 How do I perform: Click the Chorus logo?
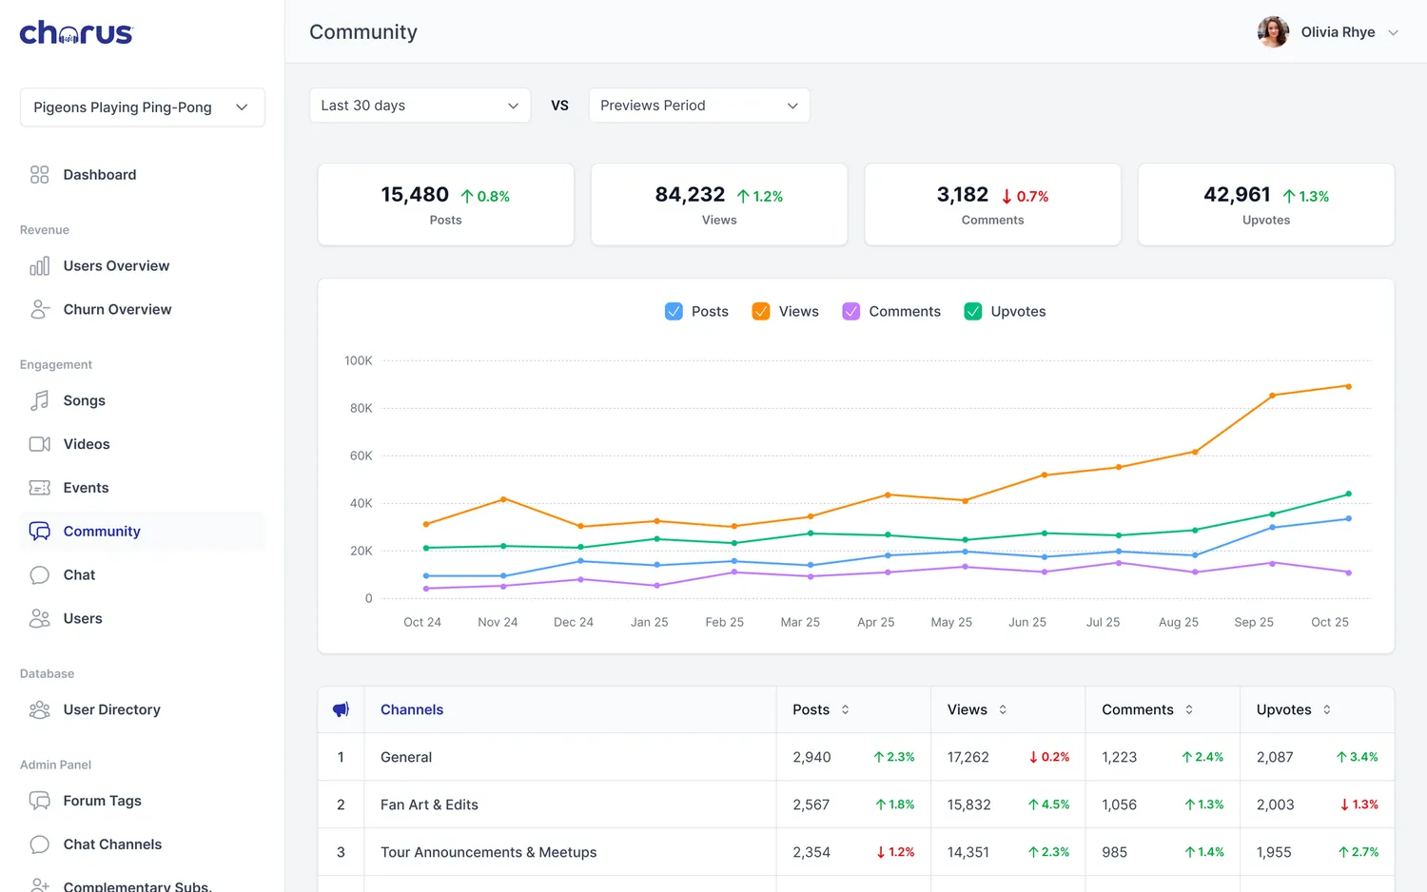pyautogui.click(x=76, y=32)
